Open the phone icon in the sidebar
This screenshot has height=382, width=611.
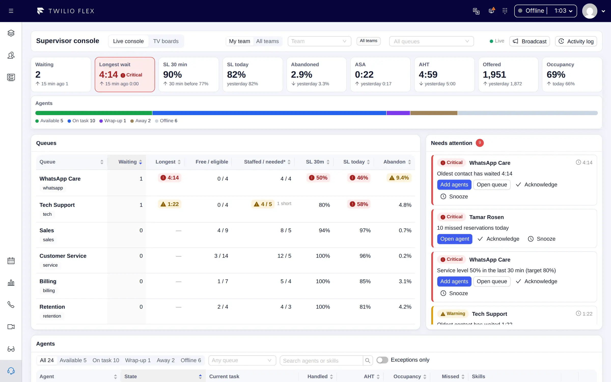[x=11, y=305]
